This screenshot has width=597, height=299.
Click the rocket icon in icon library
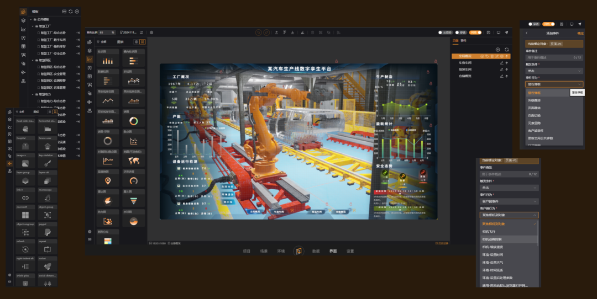click(x=48, y=266)
